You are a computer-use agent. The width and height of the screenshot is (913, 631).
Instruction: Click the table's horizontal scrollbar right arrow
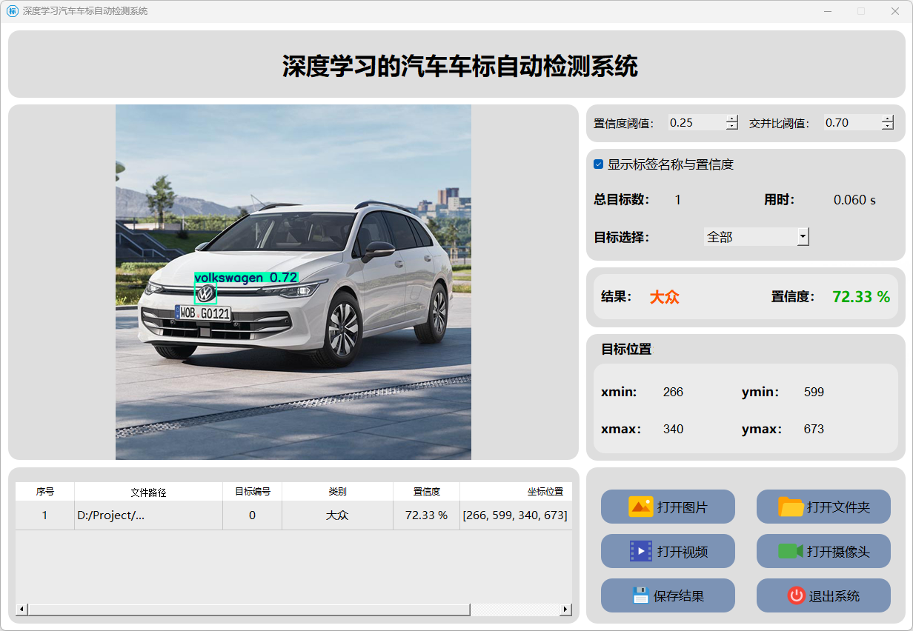tap(565, 609)
